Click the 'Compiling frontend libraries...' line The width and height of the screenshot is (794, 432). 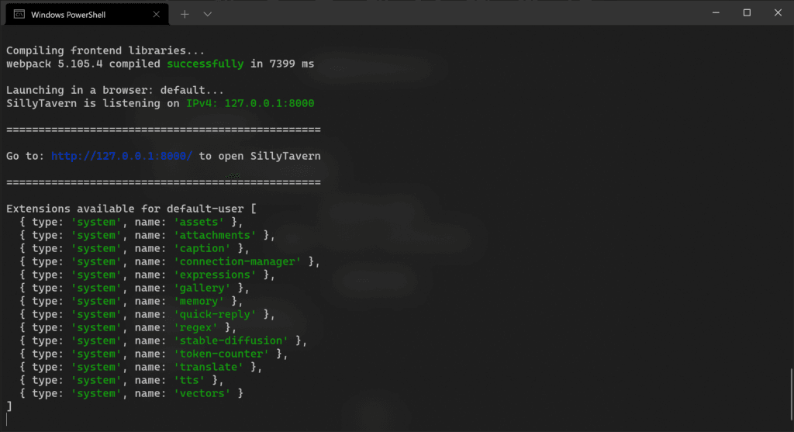[105, 50]
